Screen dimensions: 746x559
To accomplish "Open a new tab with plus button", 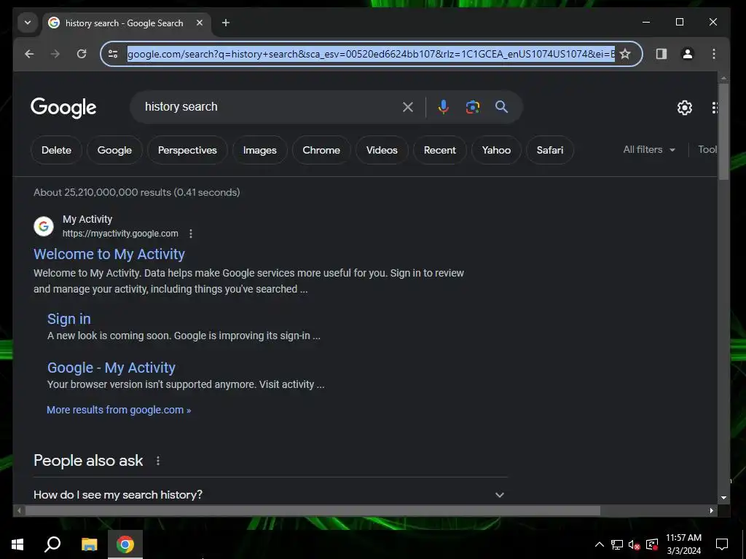I will pos(226,23).
